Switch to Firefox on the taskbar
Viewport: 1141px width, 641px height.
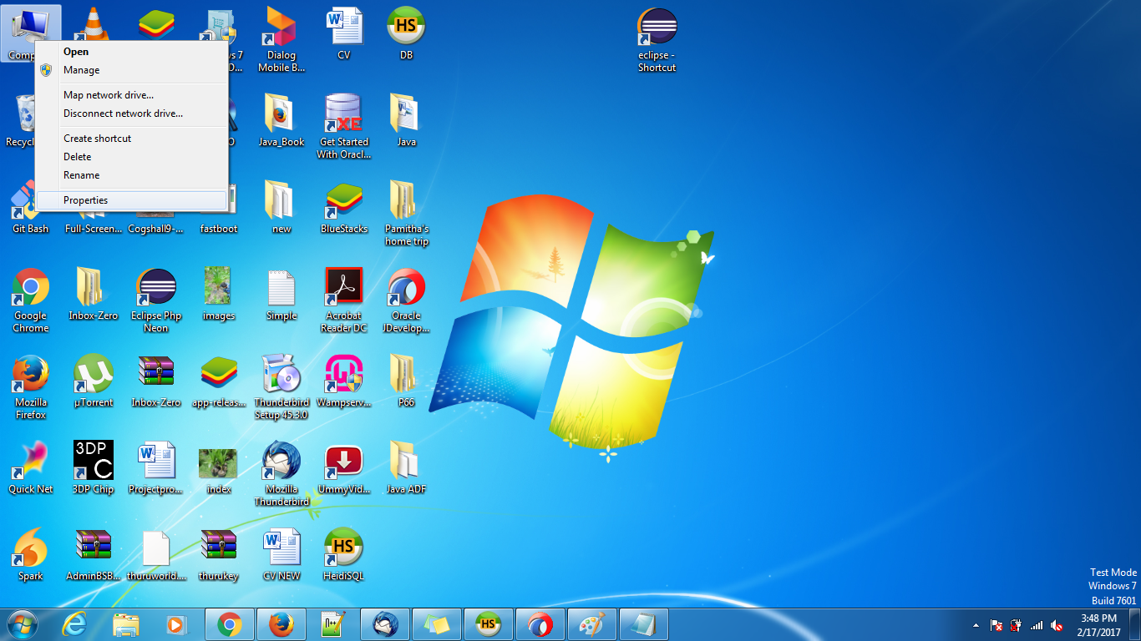click(281, 624)
